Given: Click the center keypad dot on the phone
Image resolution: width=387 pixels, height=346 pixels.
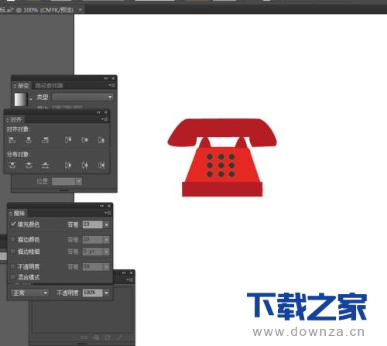Looking at the screenshot, I should [x=221, y=166].
